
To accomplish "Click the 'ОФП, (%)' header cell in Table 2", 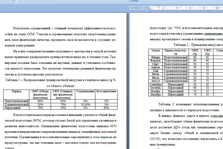I will click(x=195, y=52).
